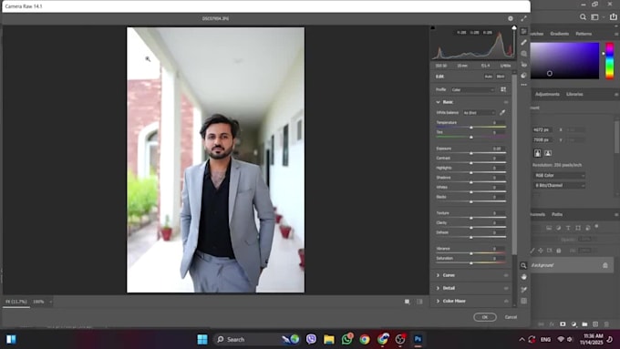The image size is (620, 349).
Task: Select landscape orientation in Photoshop Properties panel
Action: [x=548, y=153]
